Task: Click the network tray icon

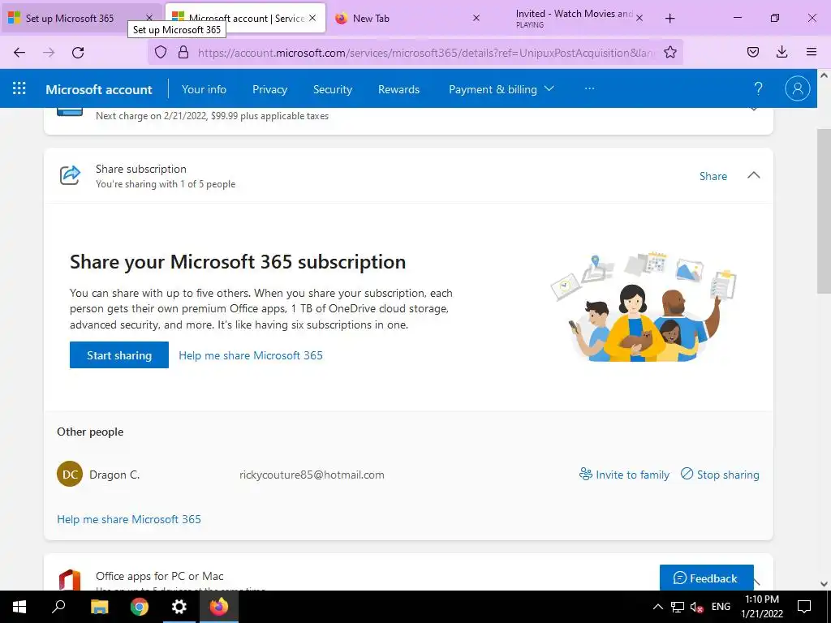Action: click(678, 607)
